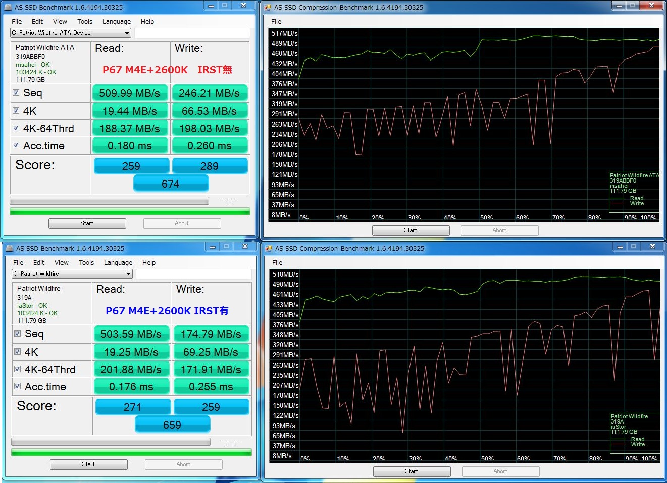Disable the 4K-64Thrd test in the iaStor benchmark window
The width and height of the screenshot is (667, 483).
pyautogui.click(x=18, y=369)
